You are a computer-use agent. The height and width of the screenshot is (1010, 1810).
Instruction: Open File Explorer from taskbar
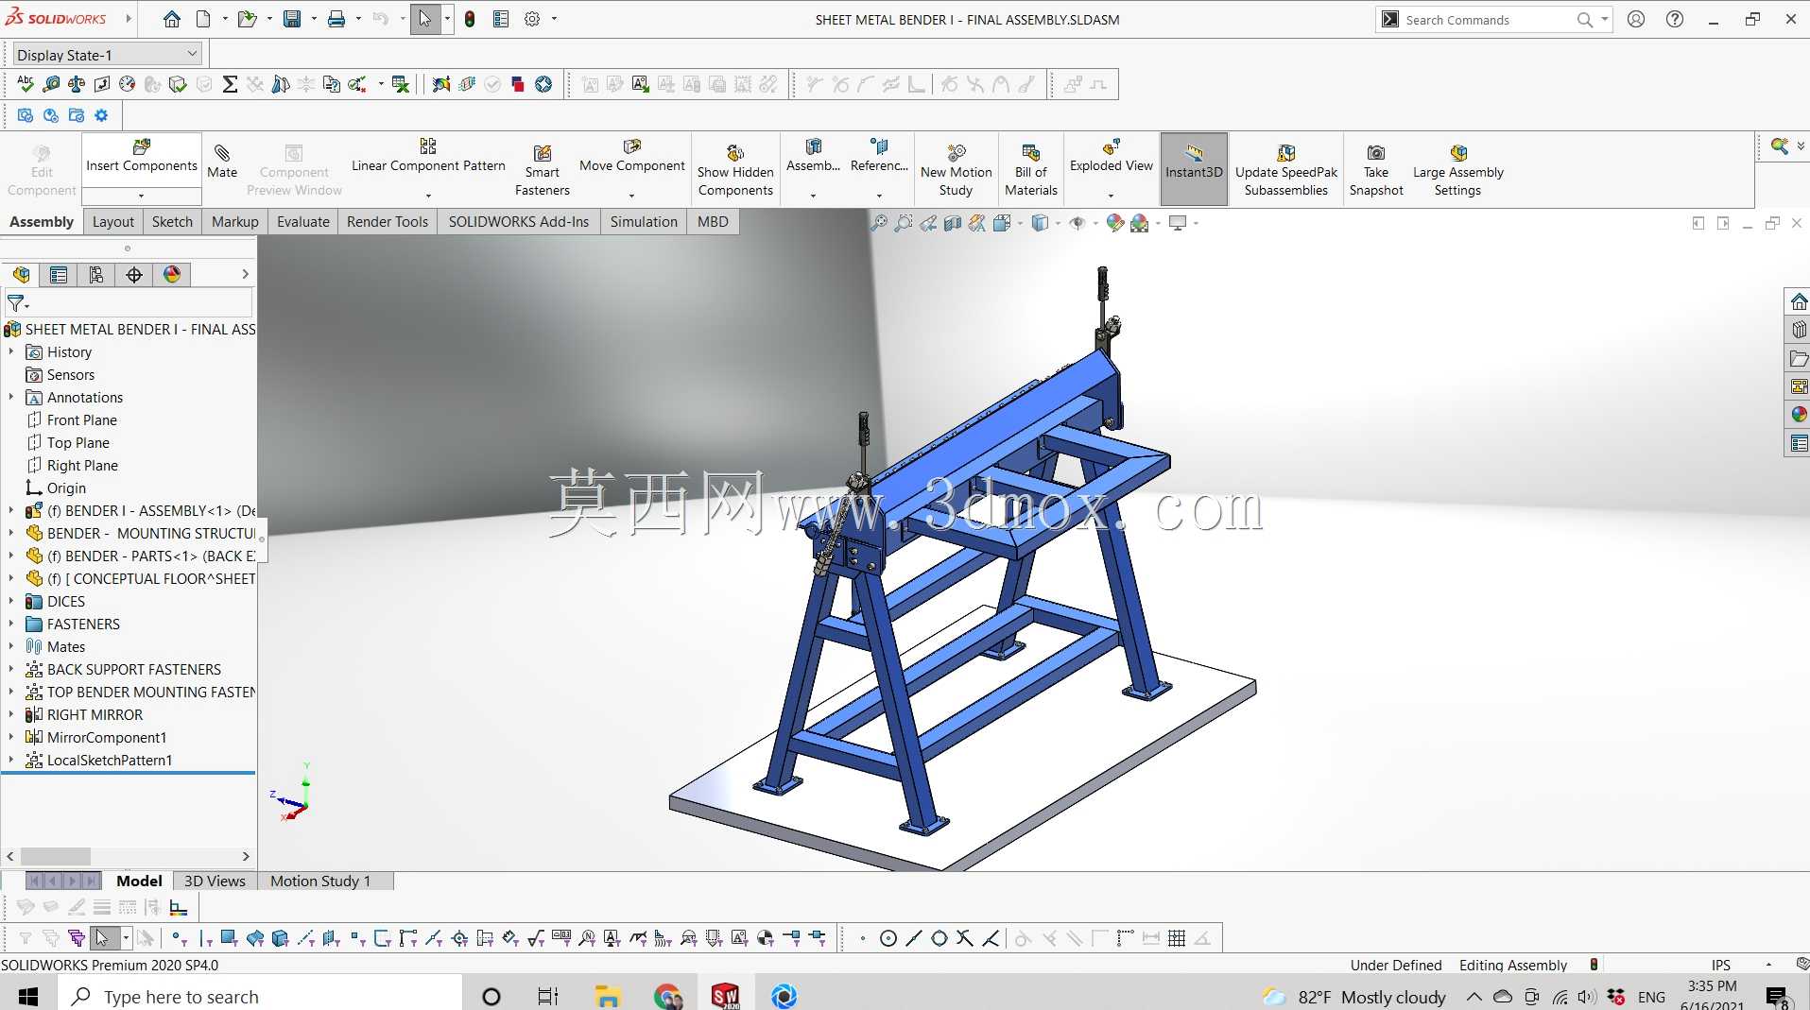point(607,996)
